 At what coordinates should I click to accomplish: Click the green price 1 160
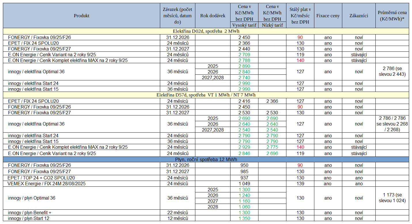click(244, 201)
